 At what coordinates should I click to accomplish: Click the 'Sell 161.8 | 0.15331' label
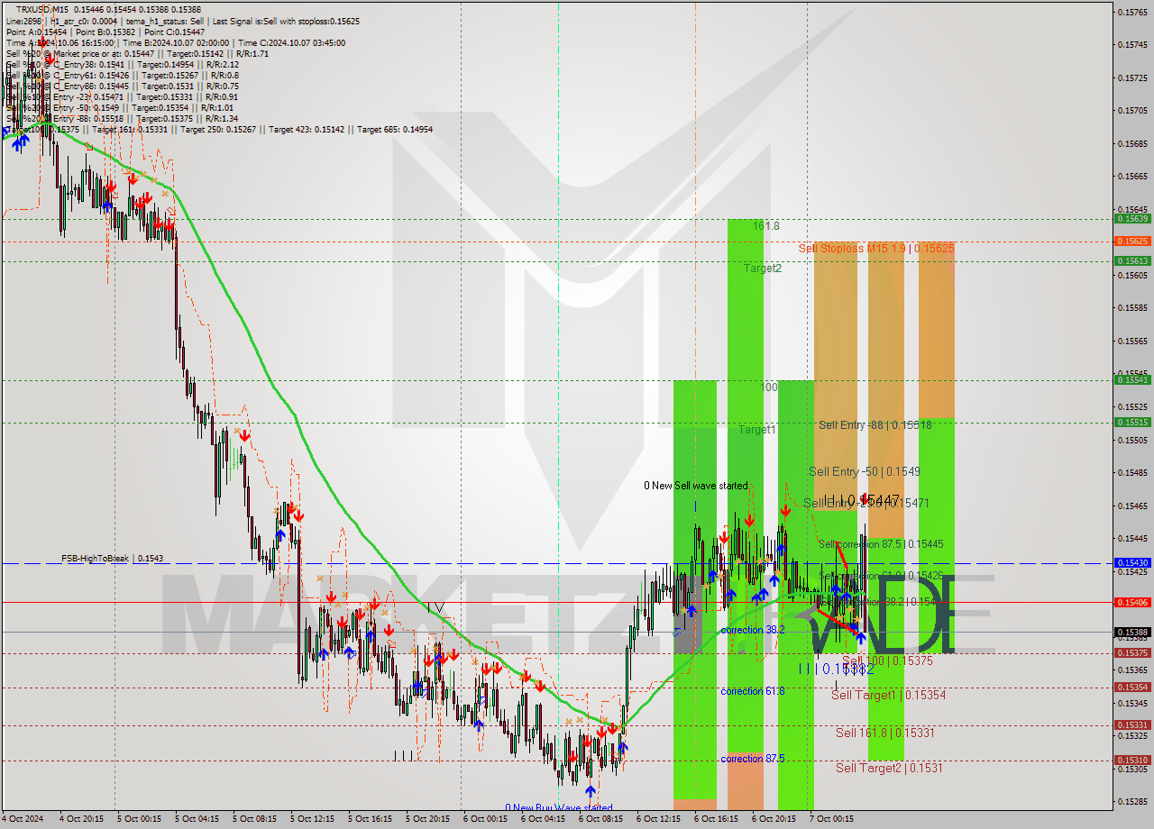pos(884,733)
